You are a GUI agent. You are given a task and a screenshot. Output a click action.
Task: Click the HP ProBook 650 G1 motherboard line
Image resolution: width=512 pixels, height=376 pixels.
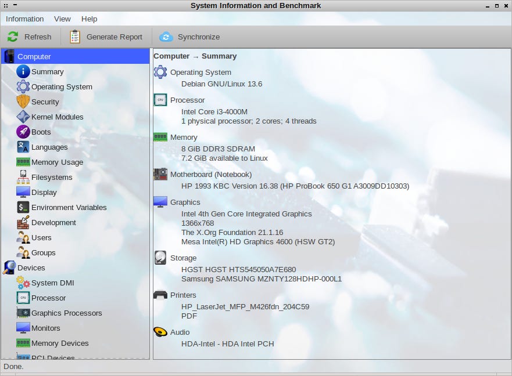pos(295,186)
